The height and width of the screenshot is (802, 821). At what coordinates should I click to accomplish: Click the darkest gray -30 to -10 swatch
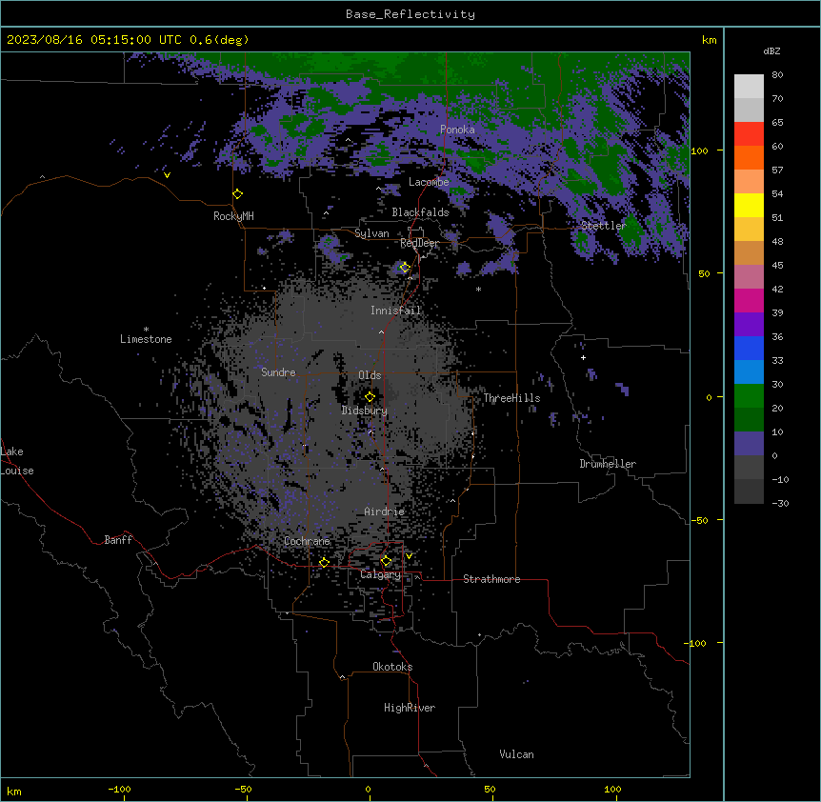[x=749, y=491]
